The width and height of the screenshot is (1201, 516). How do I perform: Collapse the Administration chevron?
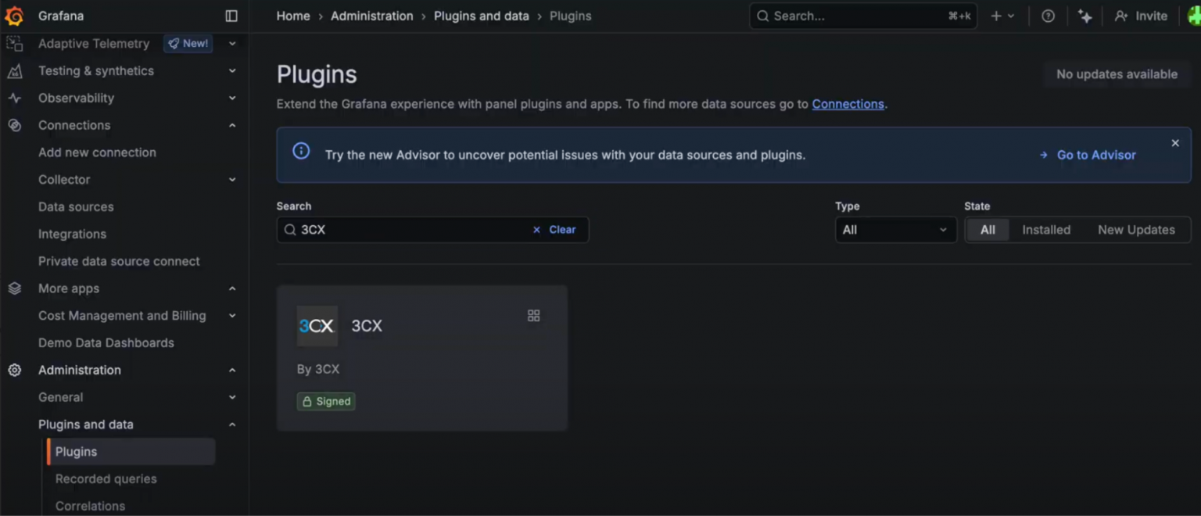(x=232, y=371)
